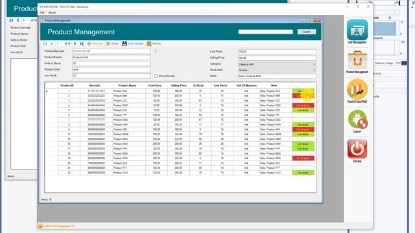This screenshot has height=233, width=415.
Task: Sort by Unit Of Measure column header
Action: (x=246, y=85)
